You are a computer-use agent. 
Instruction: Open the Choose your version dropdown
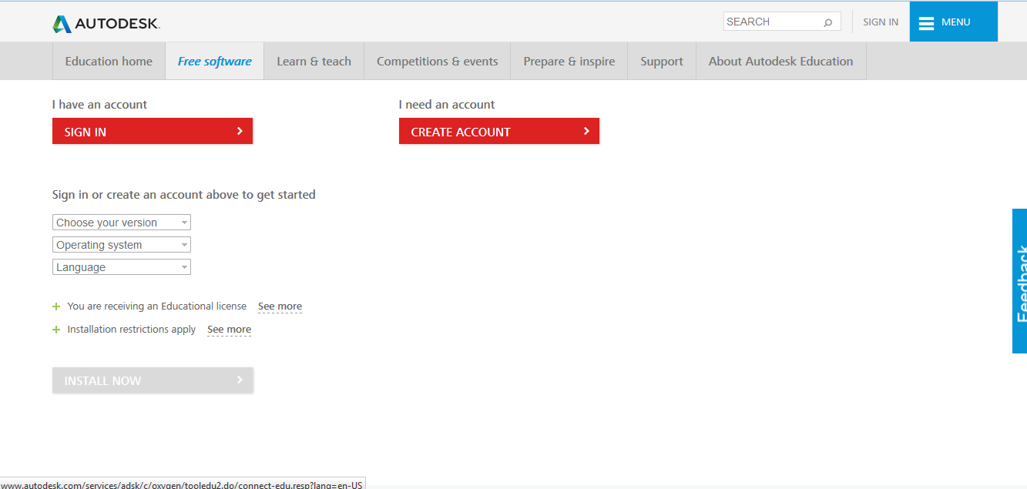122,223
